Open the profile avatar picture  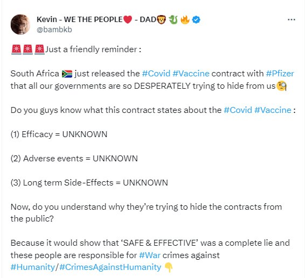pos(20,24)
